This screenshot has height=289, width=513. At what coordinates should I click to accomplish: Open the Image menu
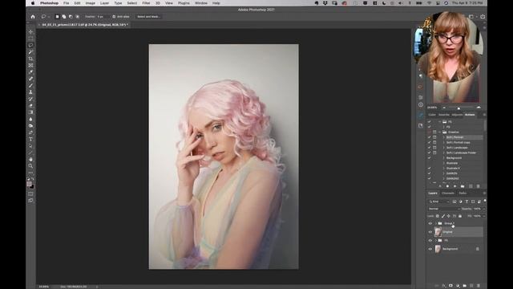point(91,3)
